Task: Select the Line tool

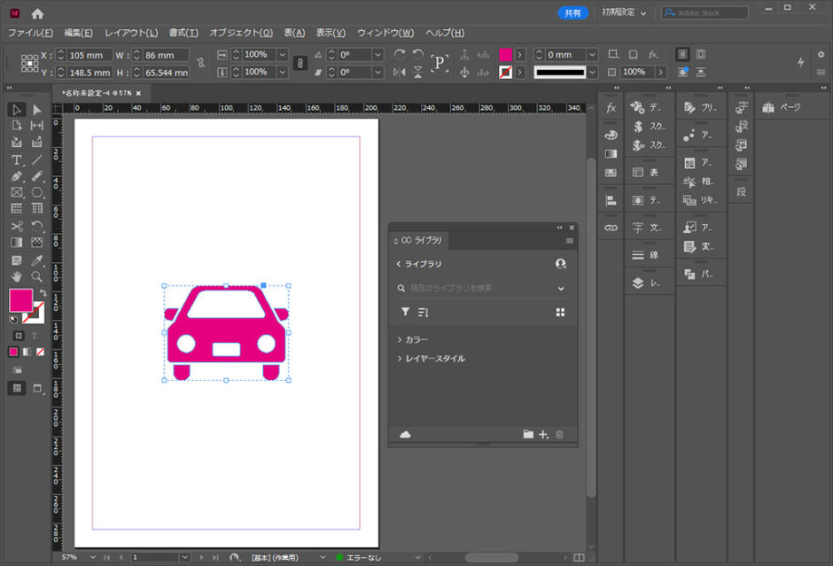Action: click(x=36, y=159)
